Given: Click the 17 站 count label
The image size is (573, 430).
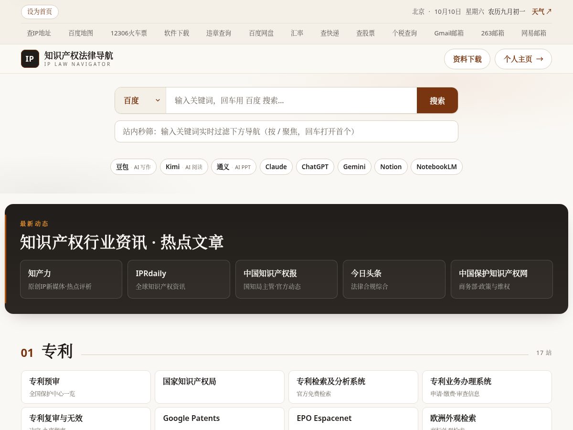Looking at the screenshot, I should pyautogui.click(x=544, y=353).
